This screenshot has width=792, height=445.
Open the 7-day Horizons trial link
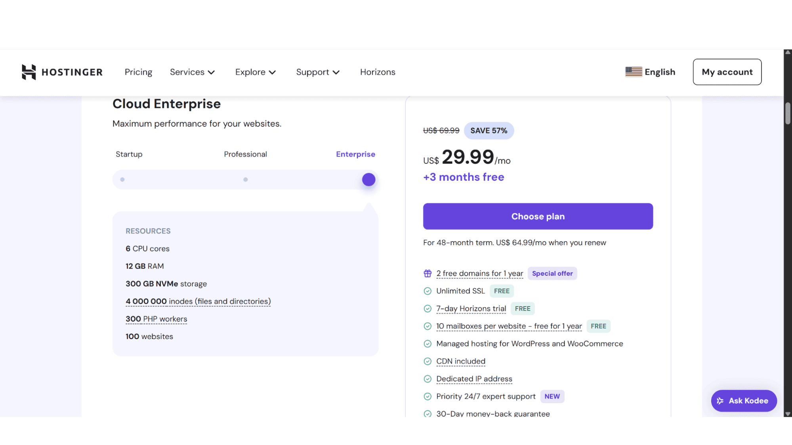pyautogui.click(x=471, y=309)
